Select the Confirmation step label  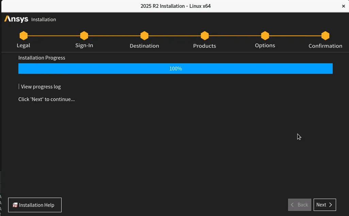[x=326, y=46]
